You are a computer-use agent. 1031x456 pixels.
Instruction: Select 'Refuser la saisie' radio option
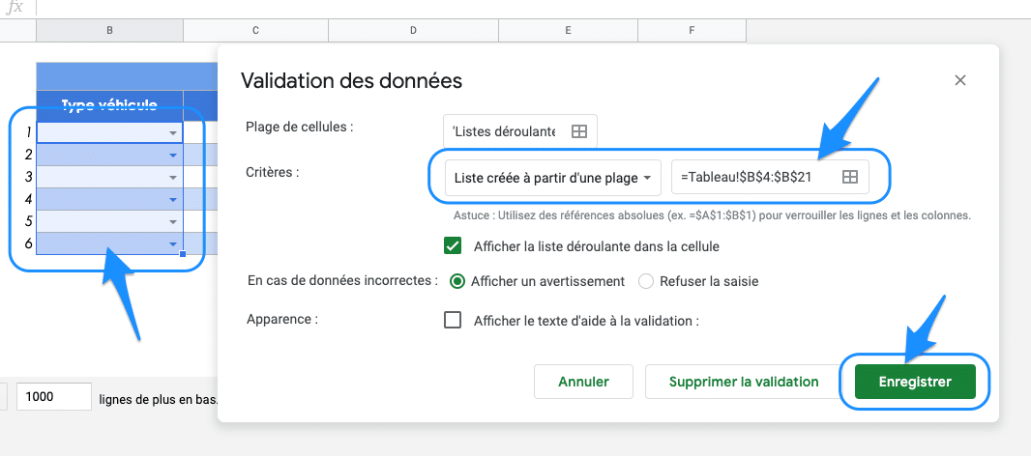(x=646, y=282)
